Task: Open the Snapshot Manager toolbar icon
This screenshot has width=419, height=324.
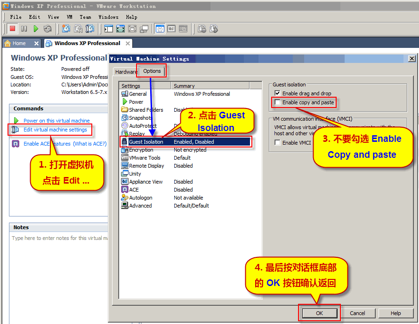Action: point(89,29)
